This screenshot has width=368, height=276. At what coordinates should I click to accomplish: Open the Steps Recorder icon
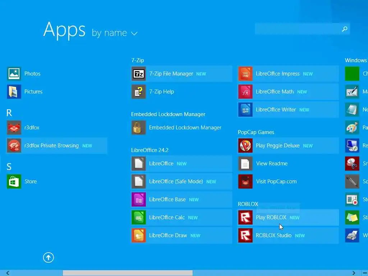[x=352, y=199]
